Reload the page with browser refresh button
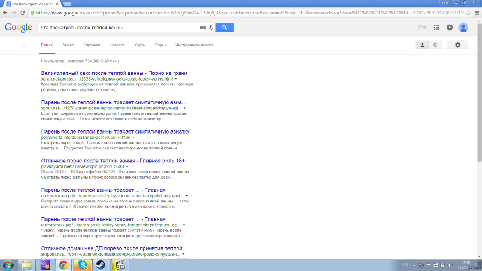482x271 pixels. click(x=23, y=13)
